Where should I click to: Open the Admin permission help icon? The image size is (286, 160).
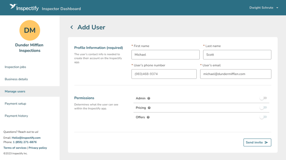tap(149, 98)
